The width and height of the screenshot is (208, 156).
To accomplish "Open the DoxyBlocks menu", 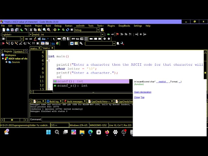I will pos(124,26).
